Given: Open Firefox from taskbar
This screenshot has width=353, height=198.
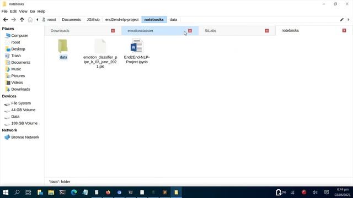Looking at the screenshot, I should (x=108, y=193).
